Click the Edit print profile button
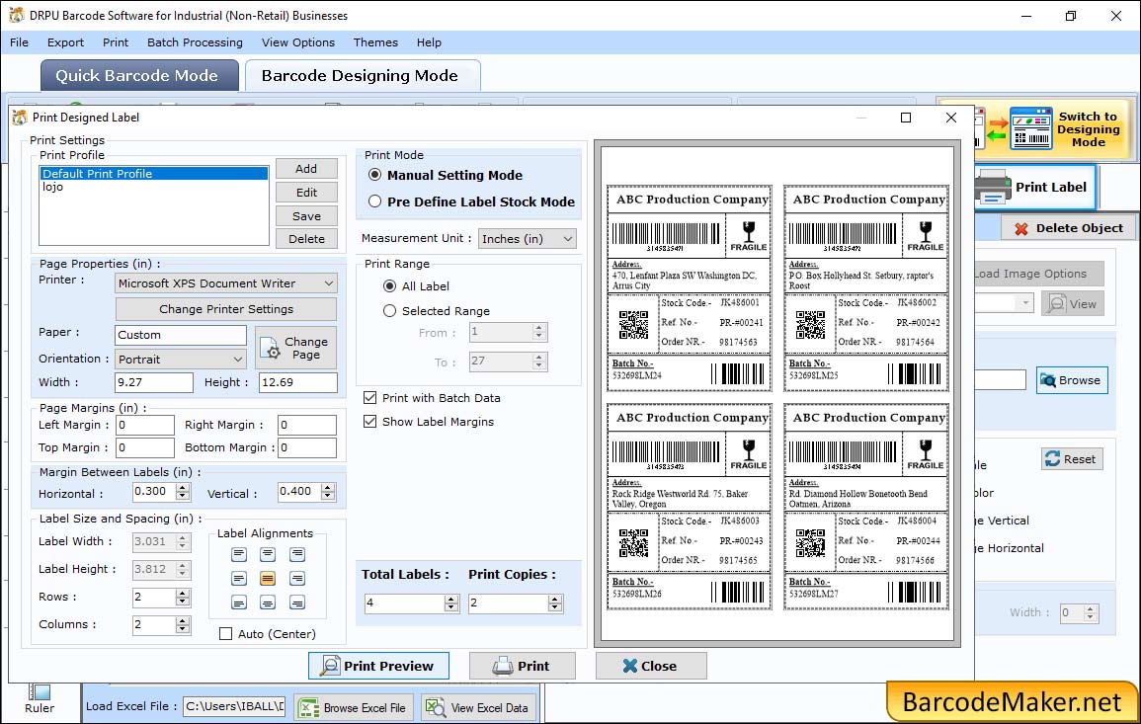 point(306,192)
